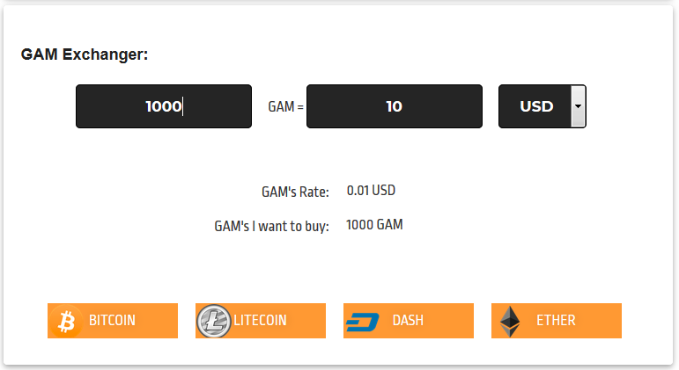Select the DASH payment button text
Screen dimensions: 679x370
[408, 321]
